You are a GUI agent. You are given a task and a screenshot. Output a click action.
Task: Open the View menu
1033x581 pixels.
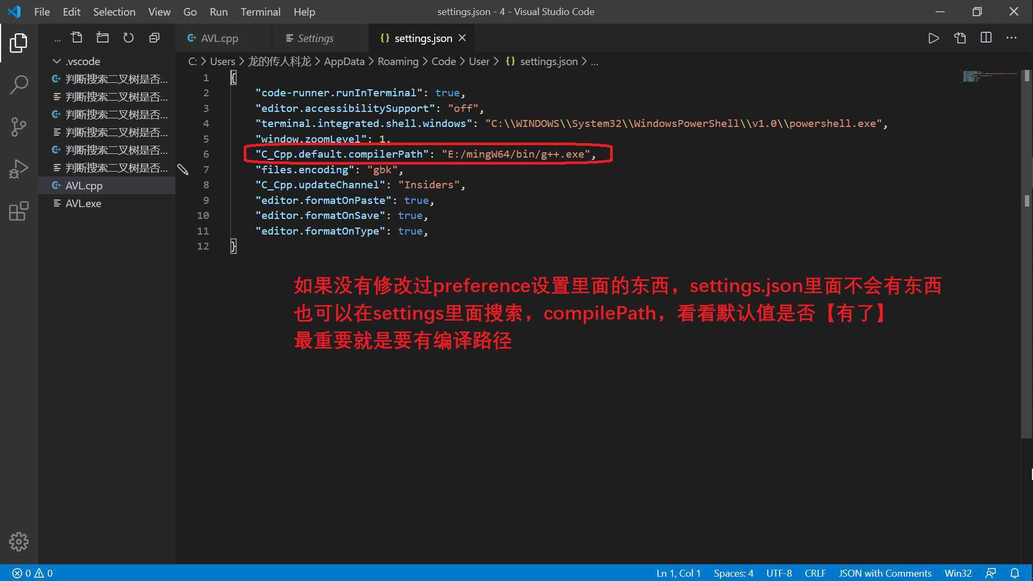tap(159, 12)
